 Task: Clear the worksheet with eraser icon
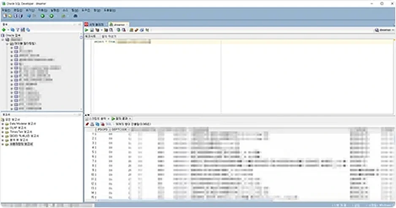click(x=136, y=30)
